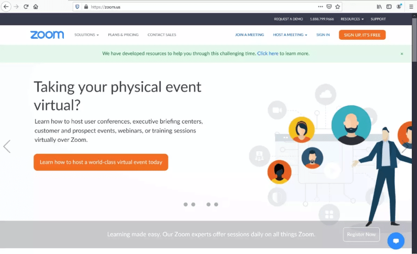Click the Sign Up, It's Free button

(362, 35)
